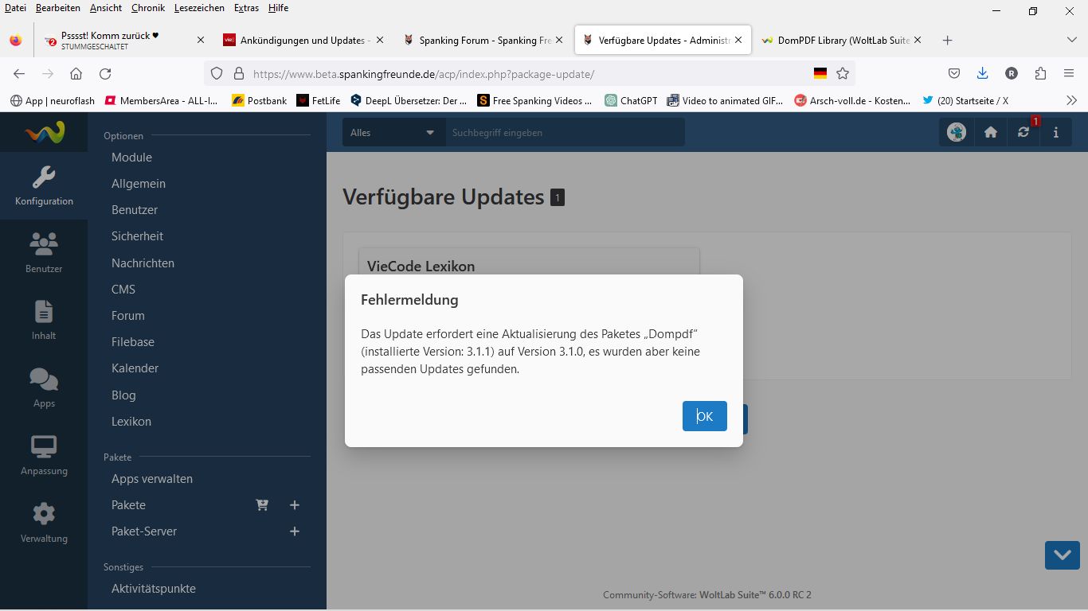This screenshot has width=1088, height=611.
Task: Click the update refresh icon with badge
Action: point(1023,133)
